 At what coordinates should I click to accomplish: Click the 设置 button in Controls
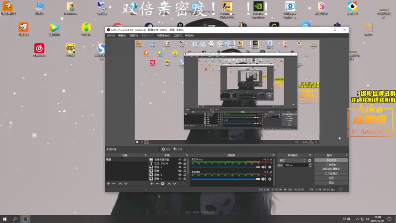pyautogui.click(x=331, y=178)
